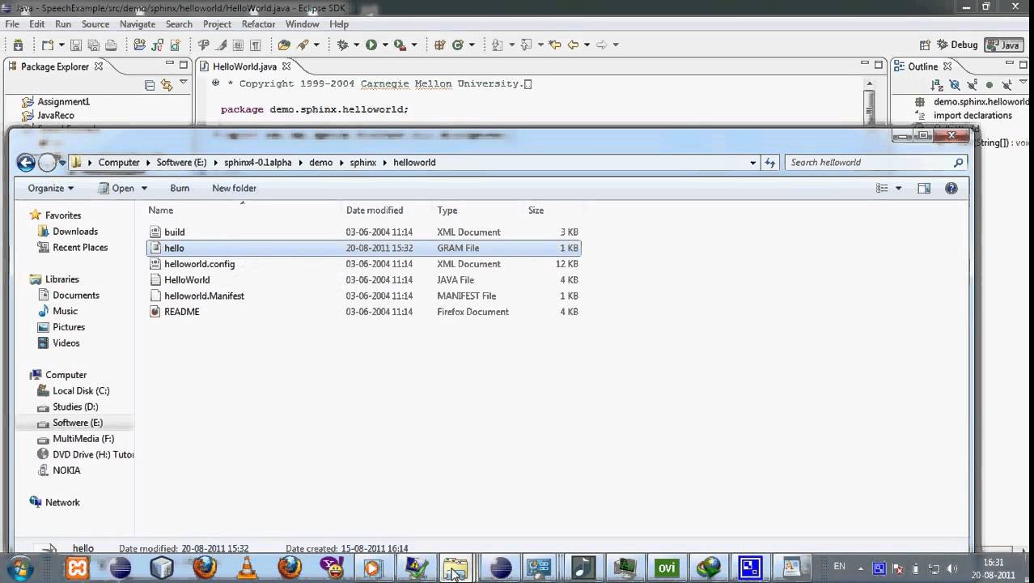1034x583 pixels.
Task: Open the Documents library
Action: pos(75,296)
